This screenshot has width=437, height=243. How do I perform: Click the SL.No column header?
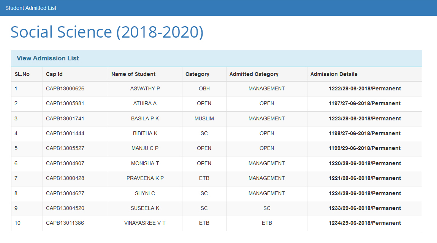coord(22,74)
